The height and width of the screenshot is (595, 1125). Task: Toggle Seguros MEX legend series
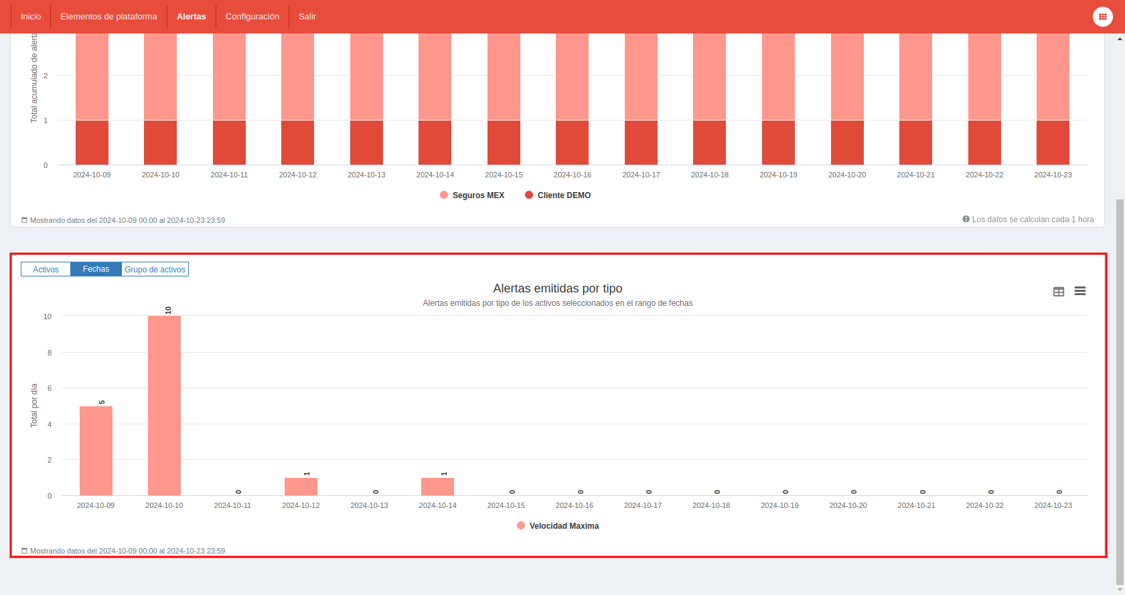[x=472, y=195]
